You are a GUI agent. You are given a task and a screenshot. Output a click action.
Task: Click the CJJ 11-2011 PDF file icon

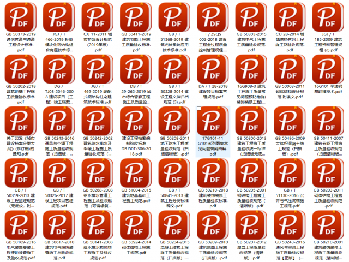click(98, 17)
